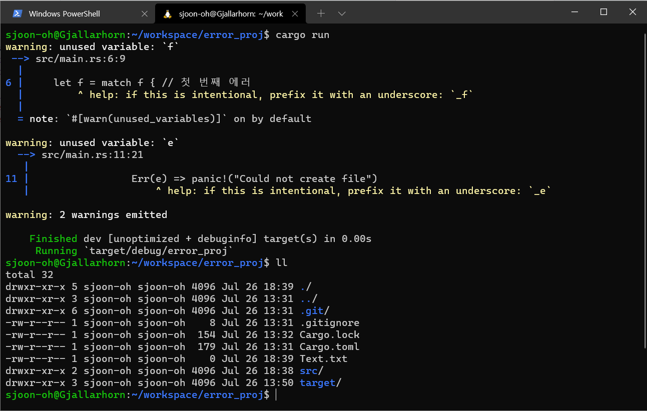Click the 'warning: unused variable: `f`' line
This screenshot has height=411, width=647.
93,46
